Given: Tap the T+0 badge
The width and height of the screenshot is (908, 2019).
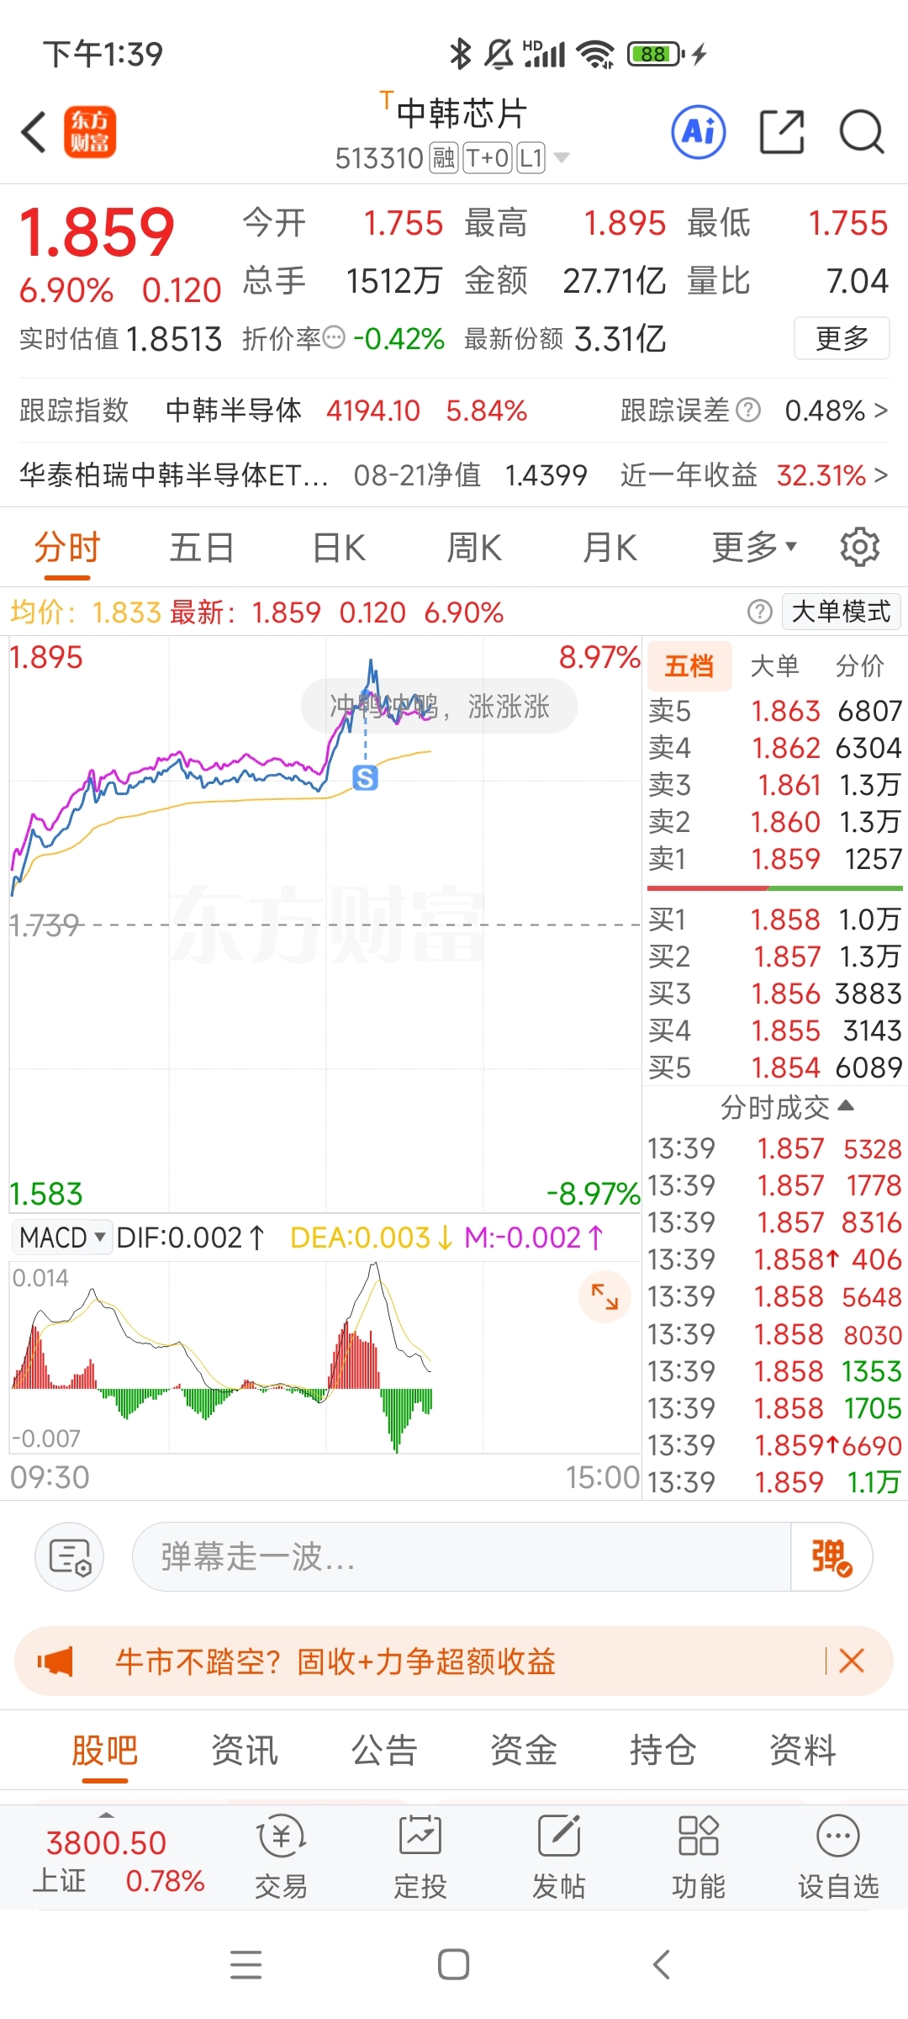Looking at the screenshot, I should [487, 157].
